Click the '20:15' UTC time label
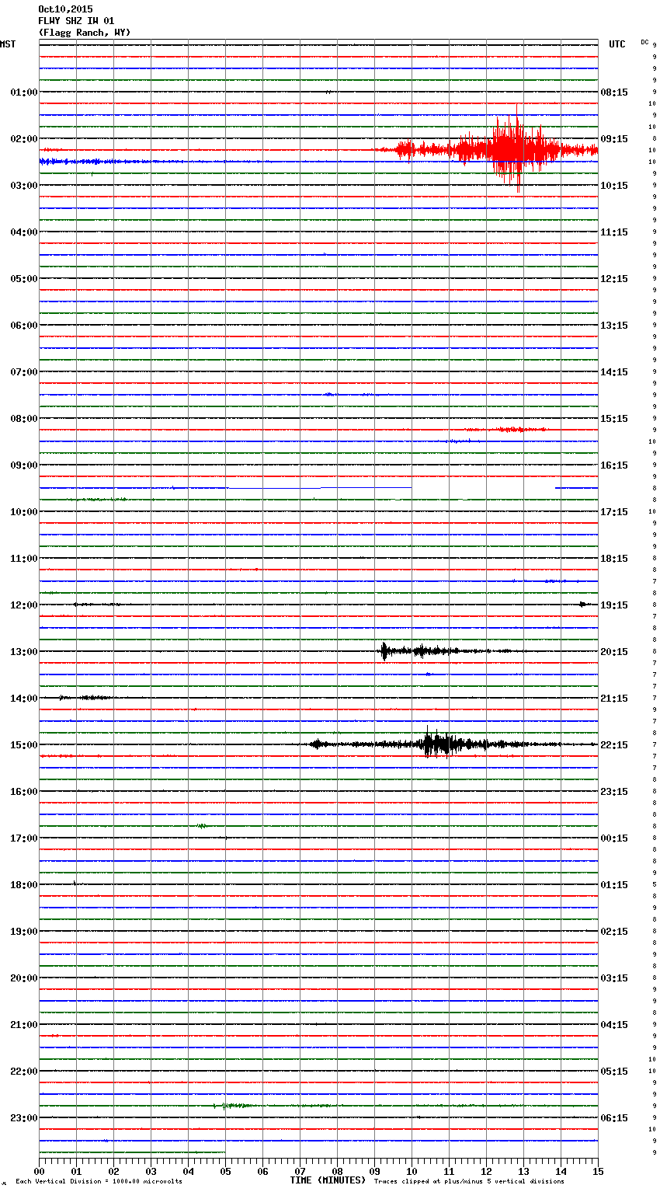The height and width of the screenshot is (1192, 660). (x=614, y=651)
